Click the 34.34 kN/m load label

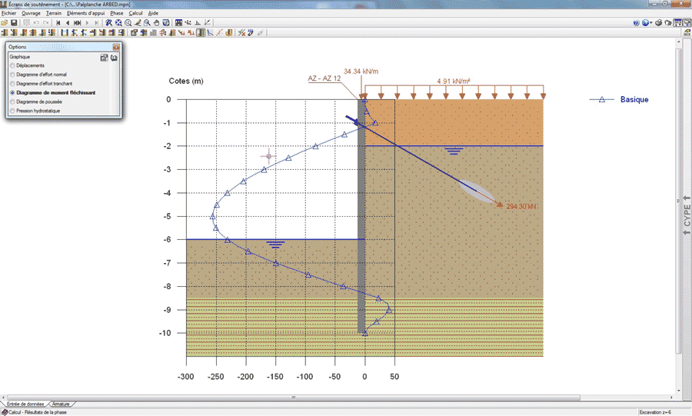click(361, 72)
